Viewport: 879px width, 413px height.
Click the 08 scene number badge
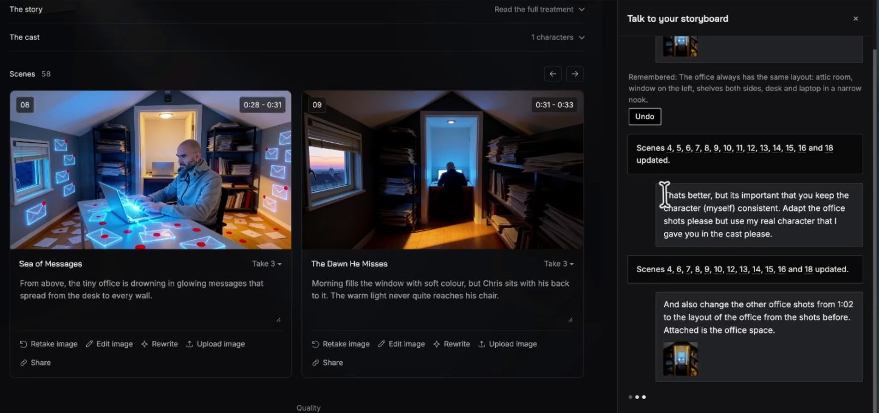25,104
